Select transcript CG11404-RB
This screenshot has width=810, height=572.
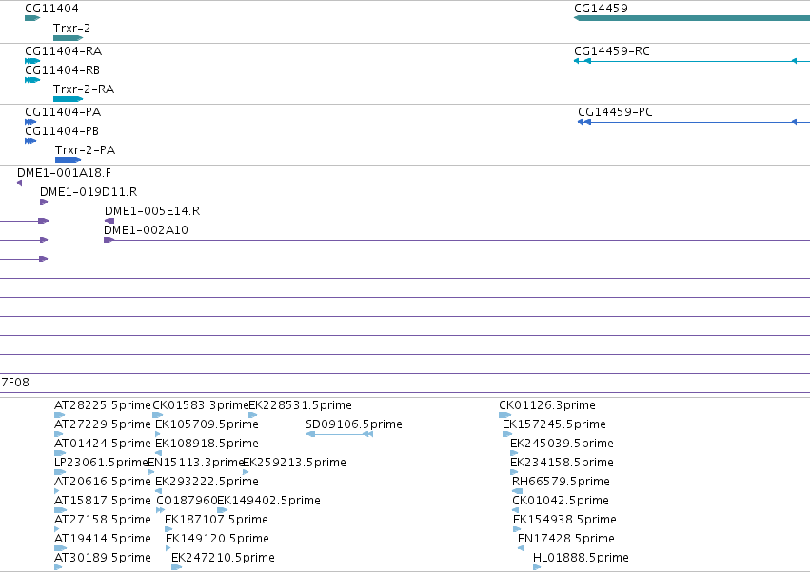[62, 70]
